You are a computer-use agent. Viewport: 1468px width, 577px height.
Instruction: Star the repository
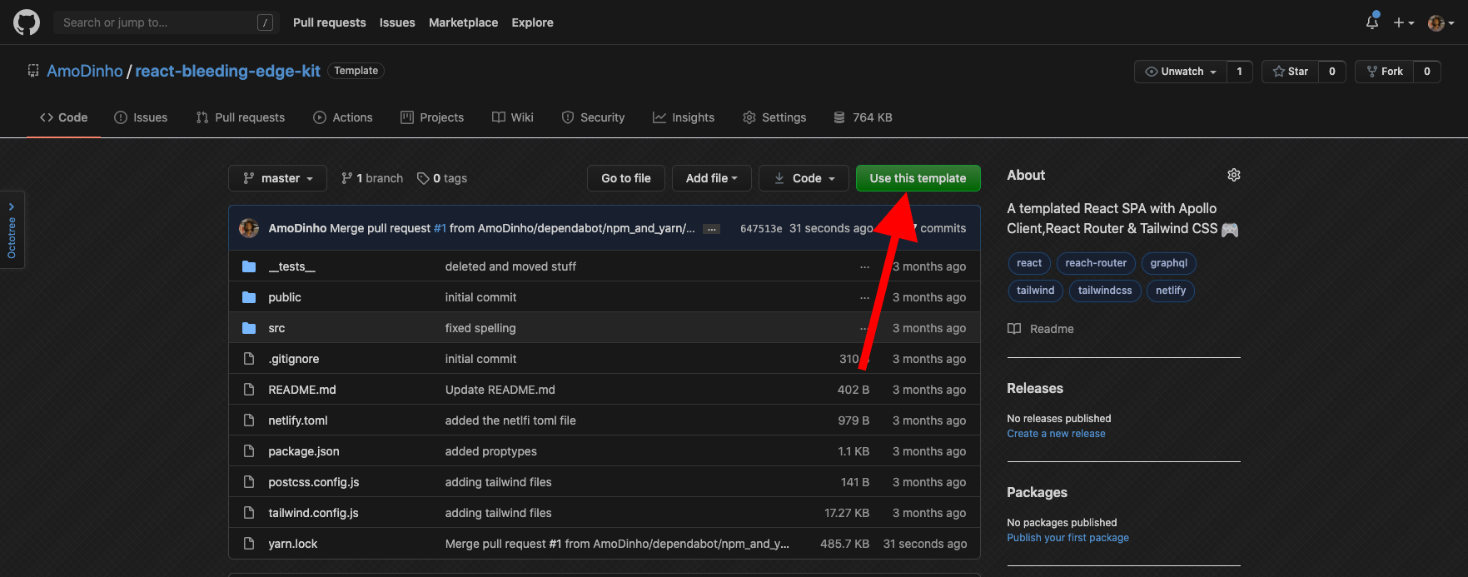(1290, 72)
